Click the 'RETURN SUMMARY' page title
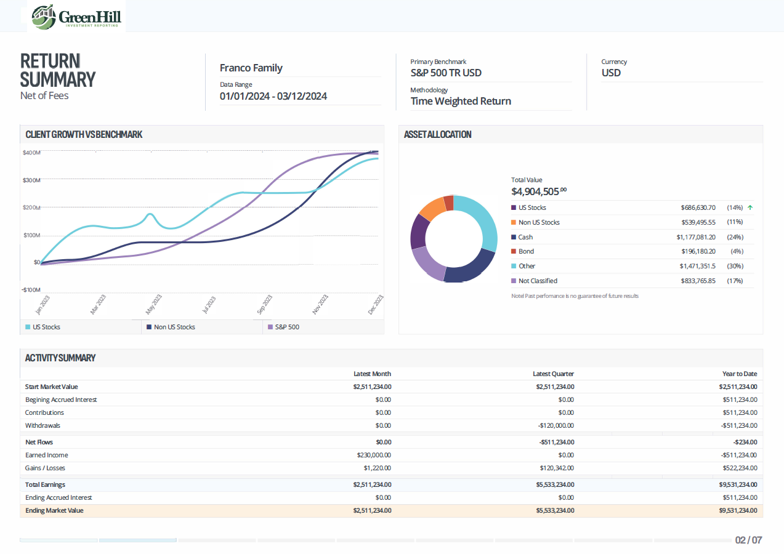784x554 pixels. pyautogui.click(x=58, y=70)
